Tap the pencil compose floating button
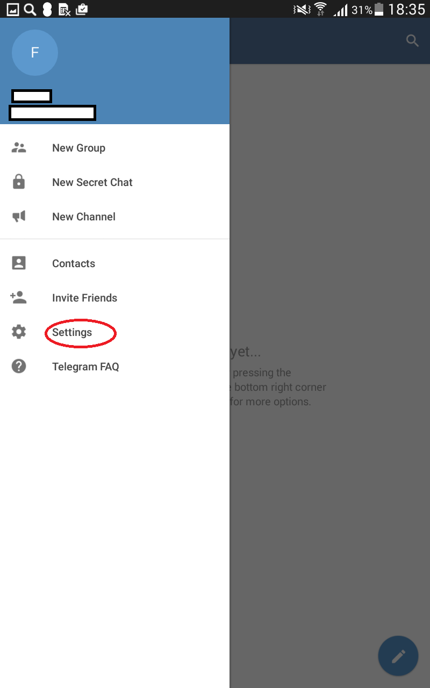The image size is (430, 688). click(398, 656)
